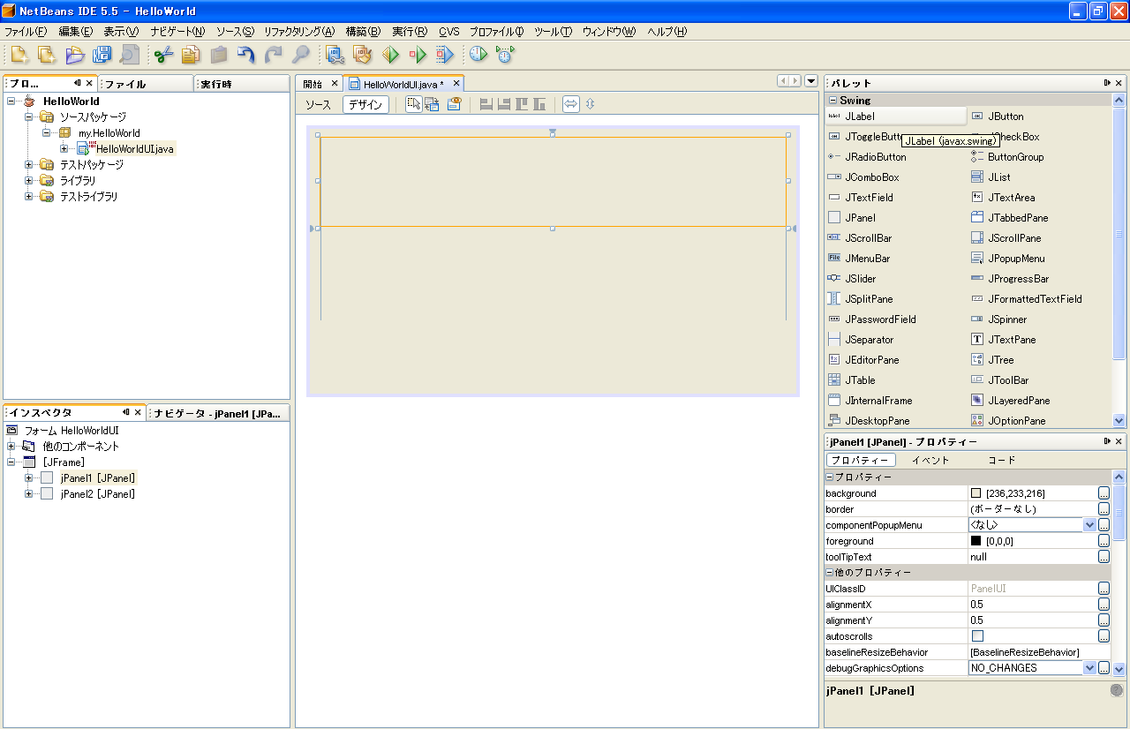Viewport: 1130px width, 729px height.
Task: Click the New Project toolbar icon
Action: pos(47,55)
